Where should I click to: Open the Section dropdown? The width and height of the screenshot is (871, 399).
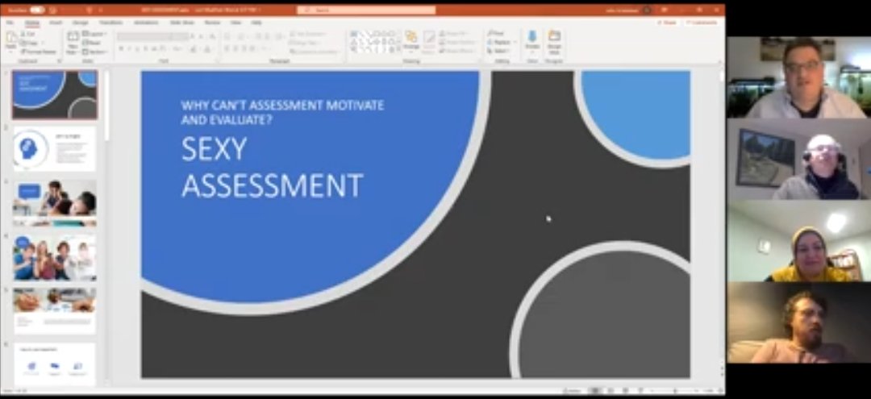[x=95, y=52]
